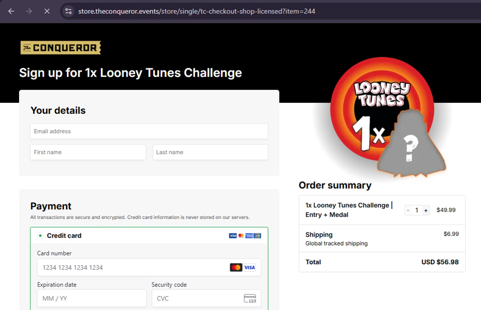Click the USD $56.98 total
481x310 pixels.
pyautogui.click(x=440, y=262)
